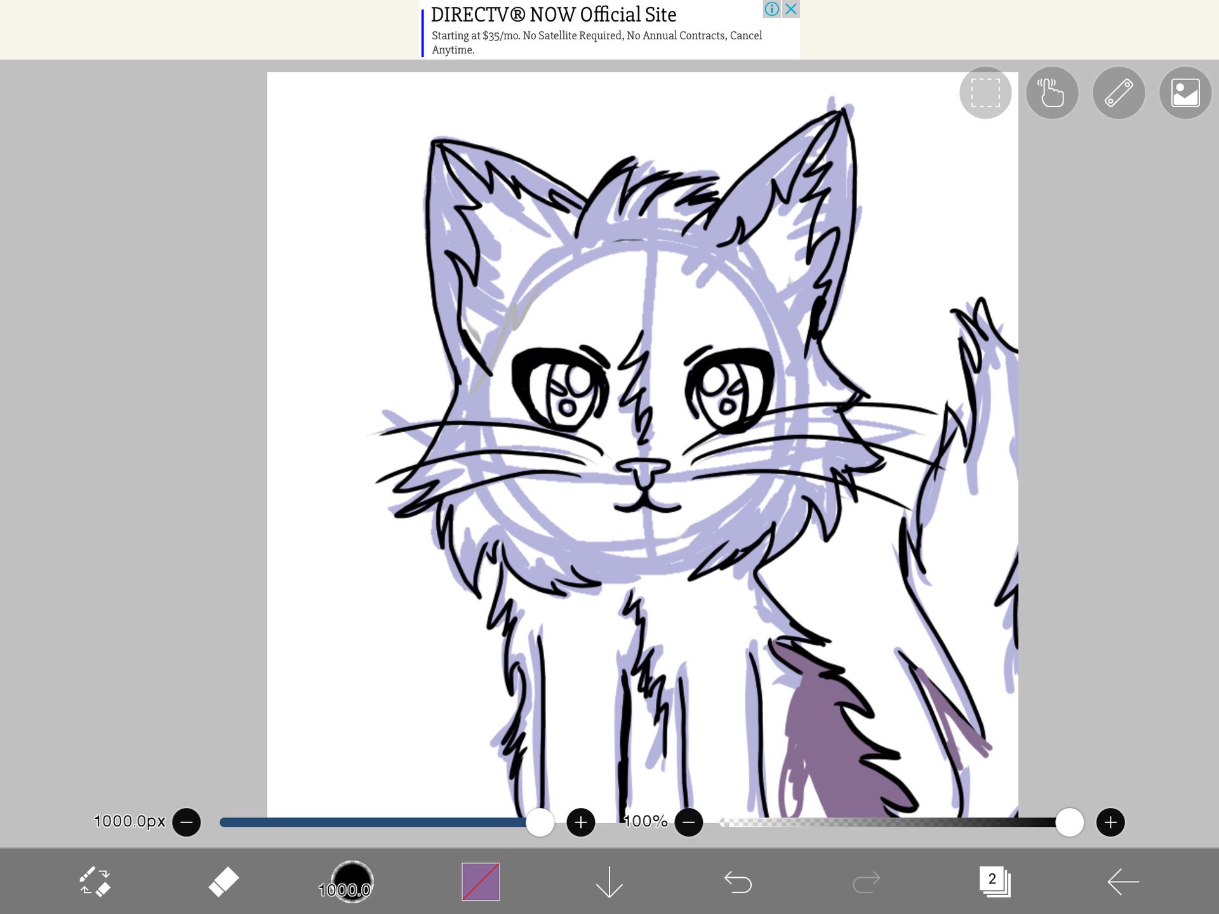The width and height of the screenshot is (1219, 914).
Task: Open the layers panel showing 2
Action: click(995, 882)
